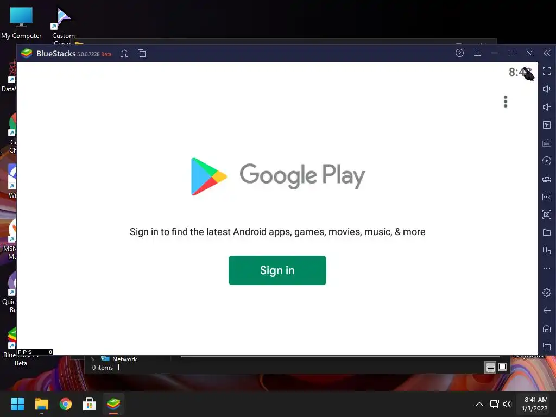Click the Android home icon in sidebar

point(547,328)
